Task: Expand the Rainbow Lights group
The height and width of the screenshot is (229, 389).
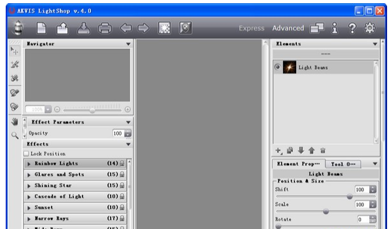Action: pyautogui.click(x=29, y=164)
